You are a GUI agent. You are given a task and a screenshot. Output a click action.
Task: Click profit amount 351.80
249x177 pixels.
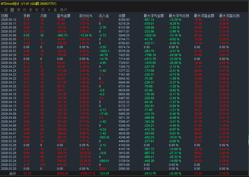[x=62, y=122]
